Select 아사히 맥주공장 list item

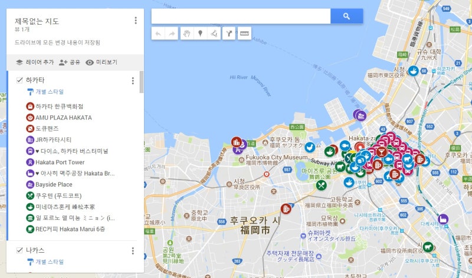pos(76,173)
